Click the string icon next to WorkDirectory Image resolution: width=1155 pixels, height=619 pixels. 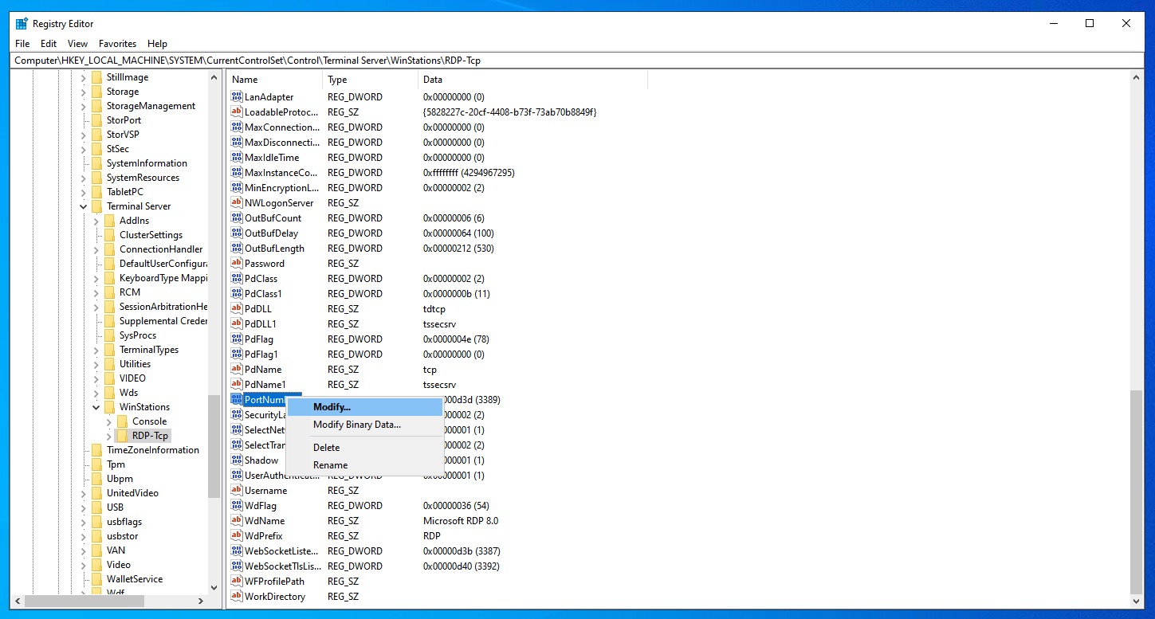(x=236, y=597)
